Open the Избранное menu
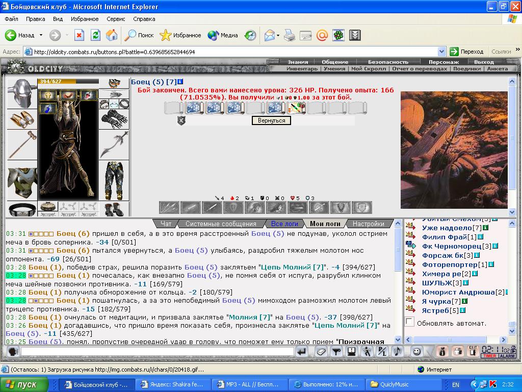522x392 pixels. point(85,19)
